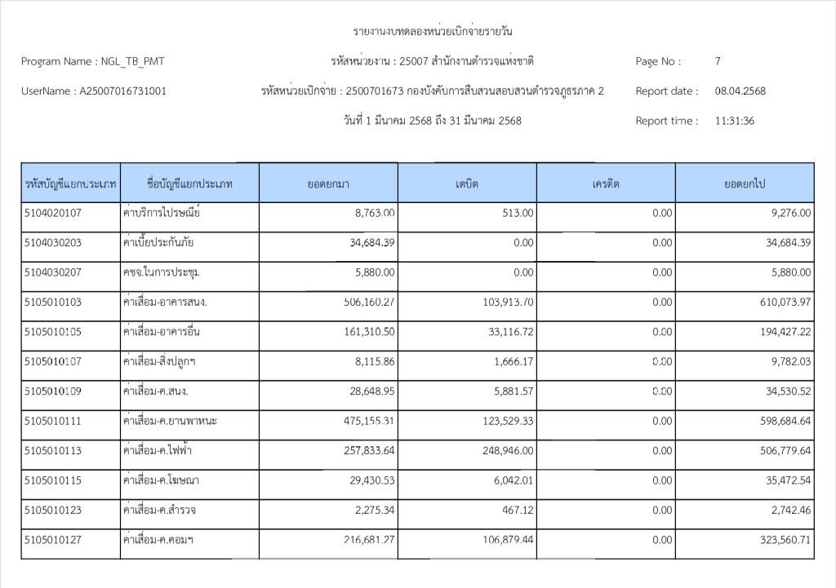Screen dimensions: 836x588
Task: Click the brought-forward value 2,275.34
Action: point(375,511)
